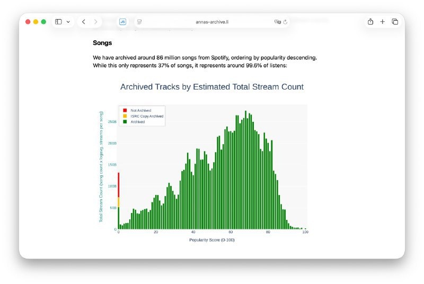This screenshot has height=284, width=424.
Task: Click the red Not Archived color swatch
Action: [x=125, y=110]
